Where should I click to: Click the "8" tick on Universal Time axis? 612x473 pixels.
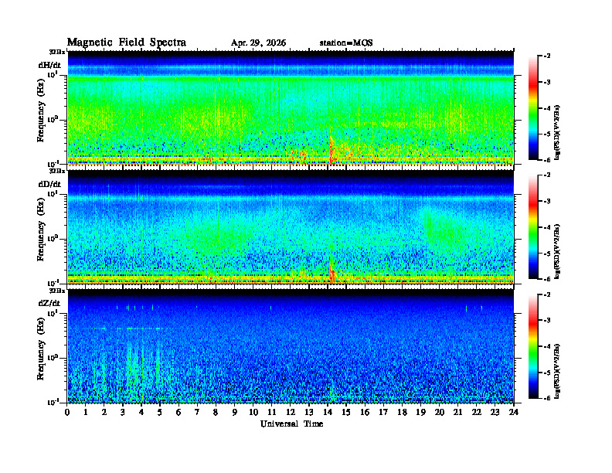(216, 413)
